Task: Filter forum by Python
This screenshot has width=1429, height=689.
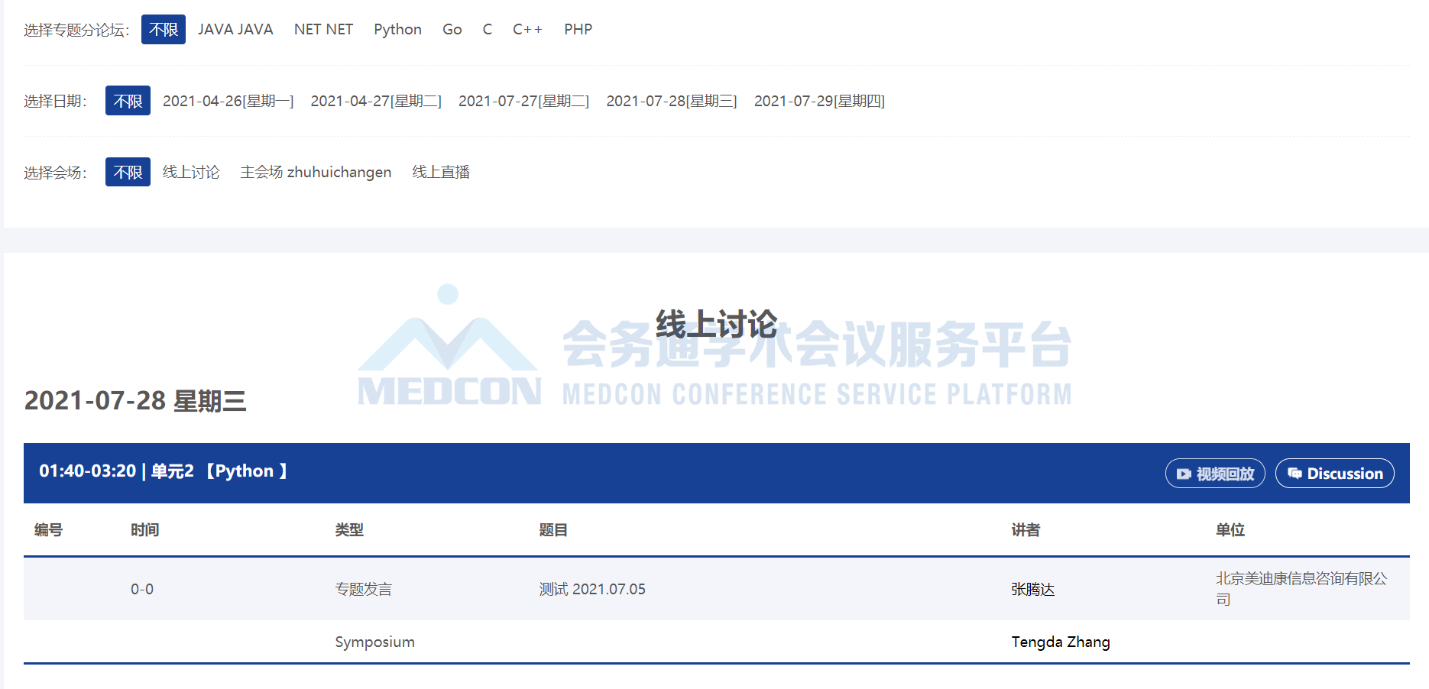Action: coord(397,30)
